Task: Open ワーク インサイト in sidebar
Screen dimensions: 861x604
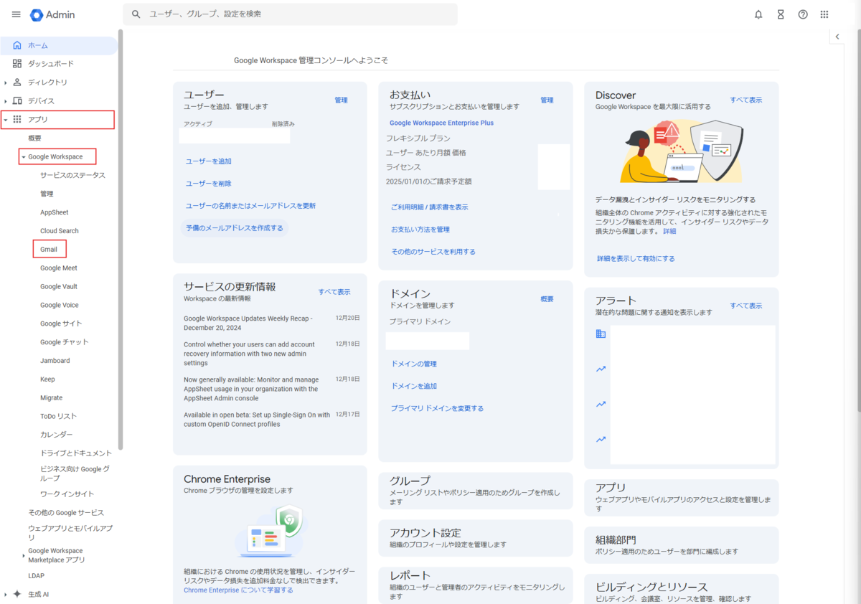Action: click(x=67, y=494)
